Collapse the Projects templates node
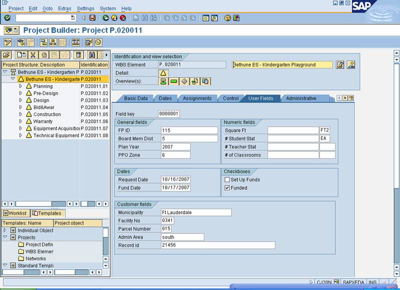This screenshot has height=290, width=400. (x=5, y=237)
